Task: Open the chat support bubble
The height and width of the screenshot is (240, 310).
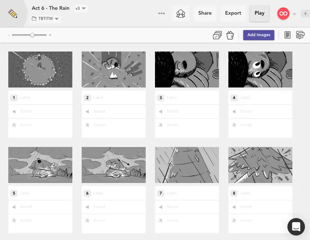Action: [296, 226]
